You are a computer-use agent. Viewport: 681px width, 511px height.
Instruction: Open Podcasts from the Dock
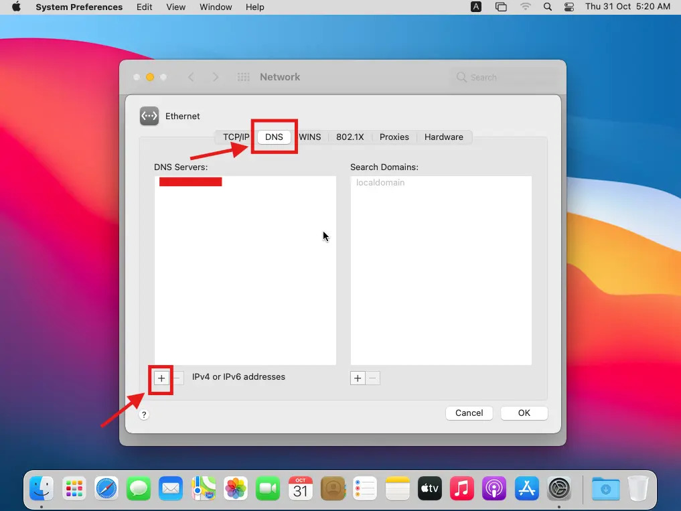click(x=494, y=489)
